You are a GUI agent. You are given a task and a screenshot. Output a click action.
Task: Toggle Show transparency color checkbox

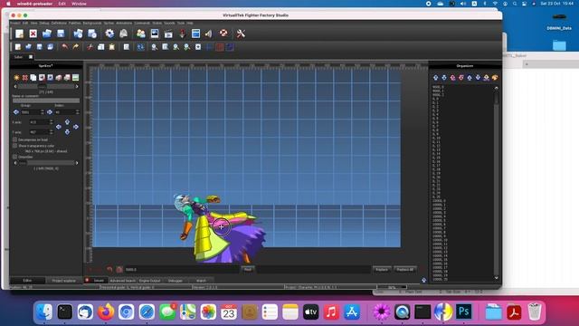pos(14,146)
